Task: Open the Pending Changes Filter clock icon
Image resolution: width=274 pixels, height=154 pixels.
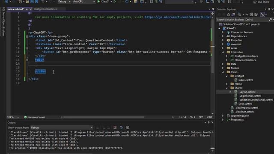Action: coord(240,15)
